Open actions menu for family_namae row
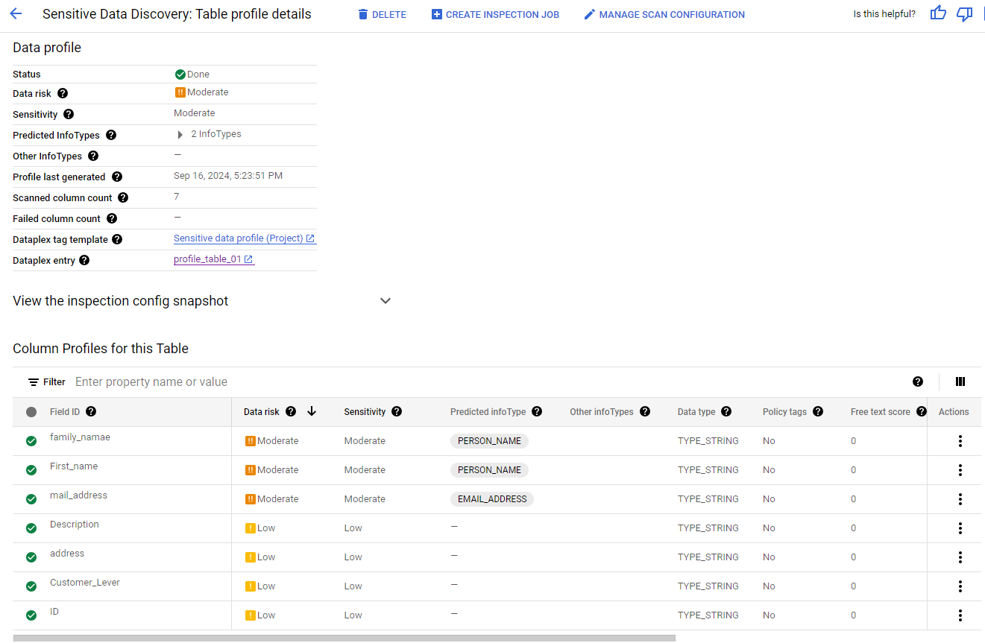The width and height of the screenshot is (985, 643). pyautogui.click(x=960, y=441)
